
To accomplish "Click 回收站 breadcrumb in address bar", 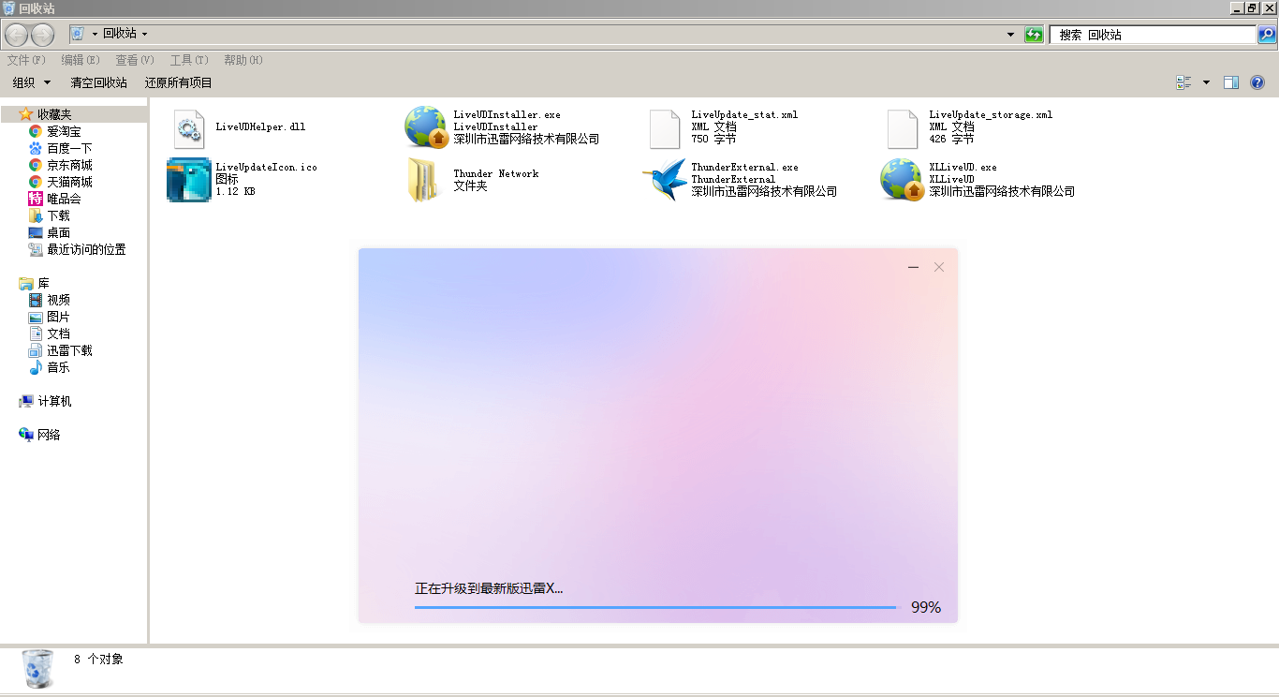I will [120, 34].
